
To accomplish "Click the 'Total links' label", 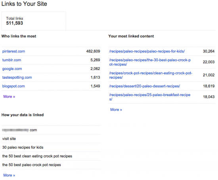I will [x=15, y=19].
